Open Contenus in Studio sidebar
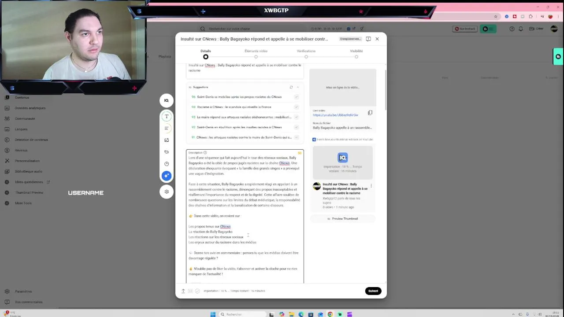 click(22, 97)
